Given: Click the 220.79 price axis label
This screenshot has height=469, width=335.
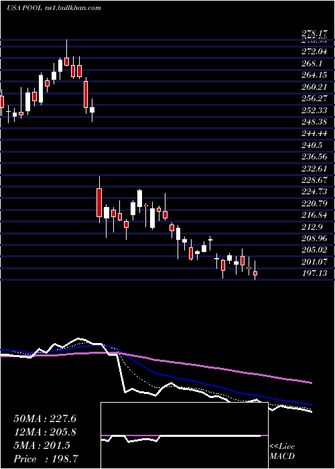Looking at the screenshot, I should point(314,204).
